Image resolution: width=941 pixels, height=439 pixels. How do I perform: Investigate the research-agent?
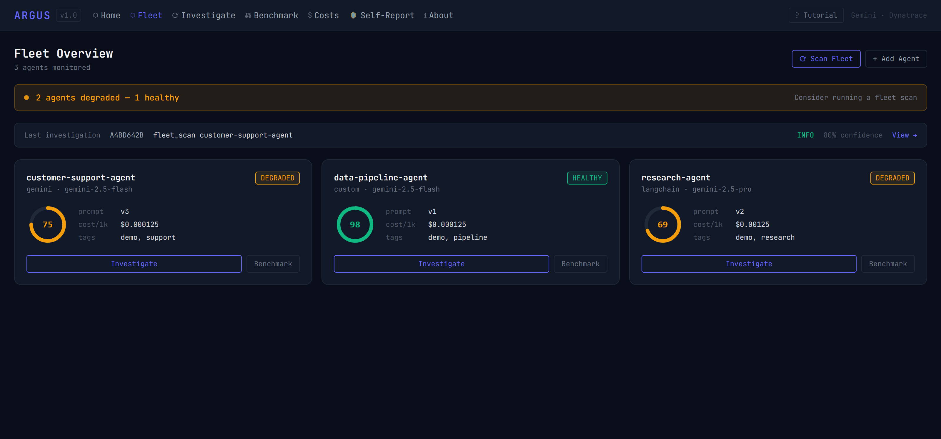pos(749,264)
